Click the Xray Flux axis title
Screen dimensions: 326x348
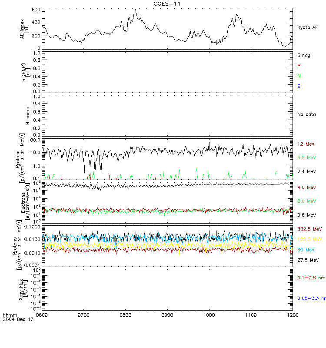23,290
